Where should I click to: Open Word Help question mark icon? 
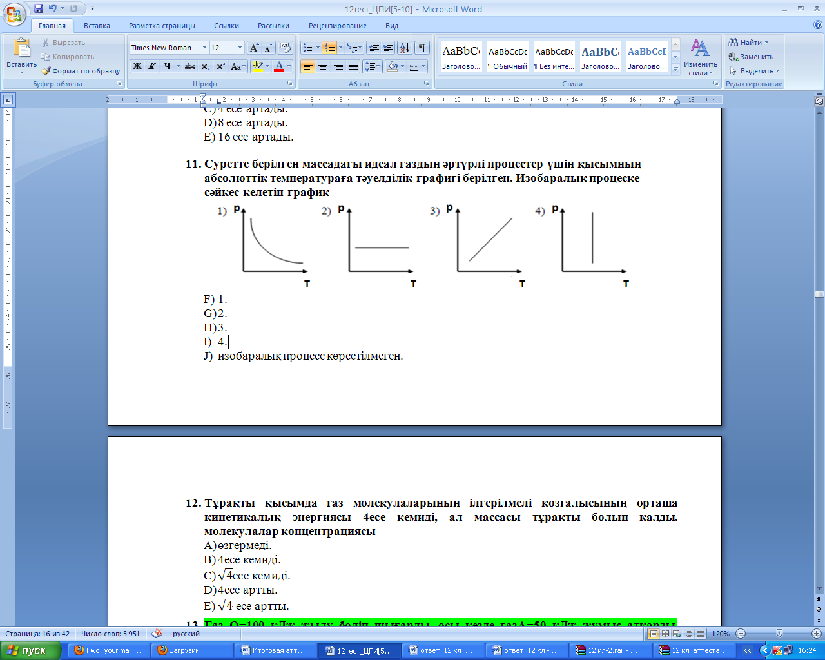click(x=818, y=25)
